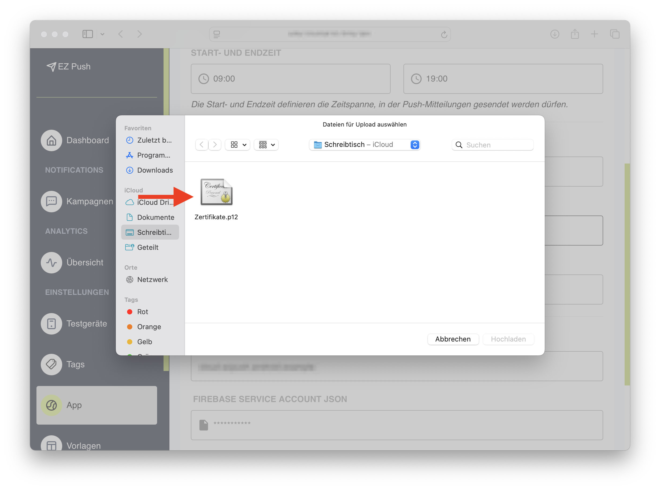This screenshot has height=490, width=660.
Task: Show Safari downloads
Action: 555,34
